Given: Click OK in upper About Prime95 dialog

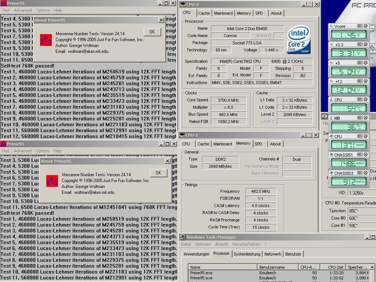Looking at the screenshot, I should pyautogui.click(x=152, y=32).
